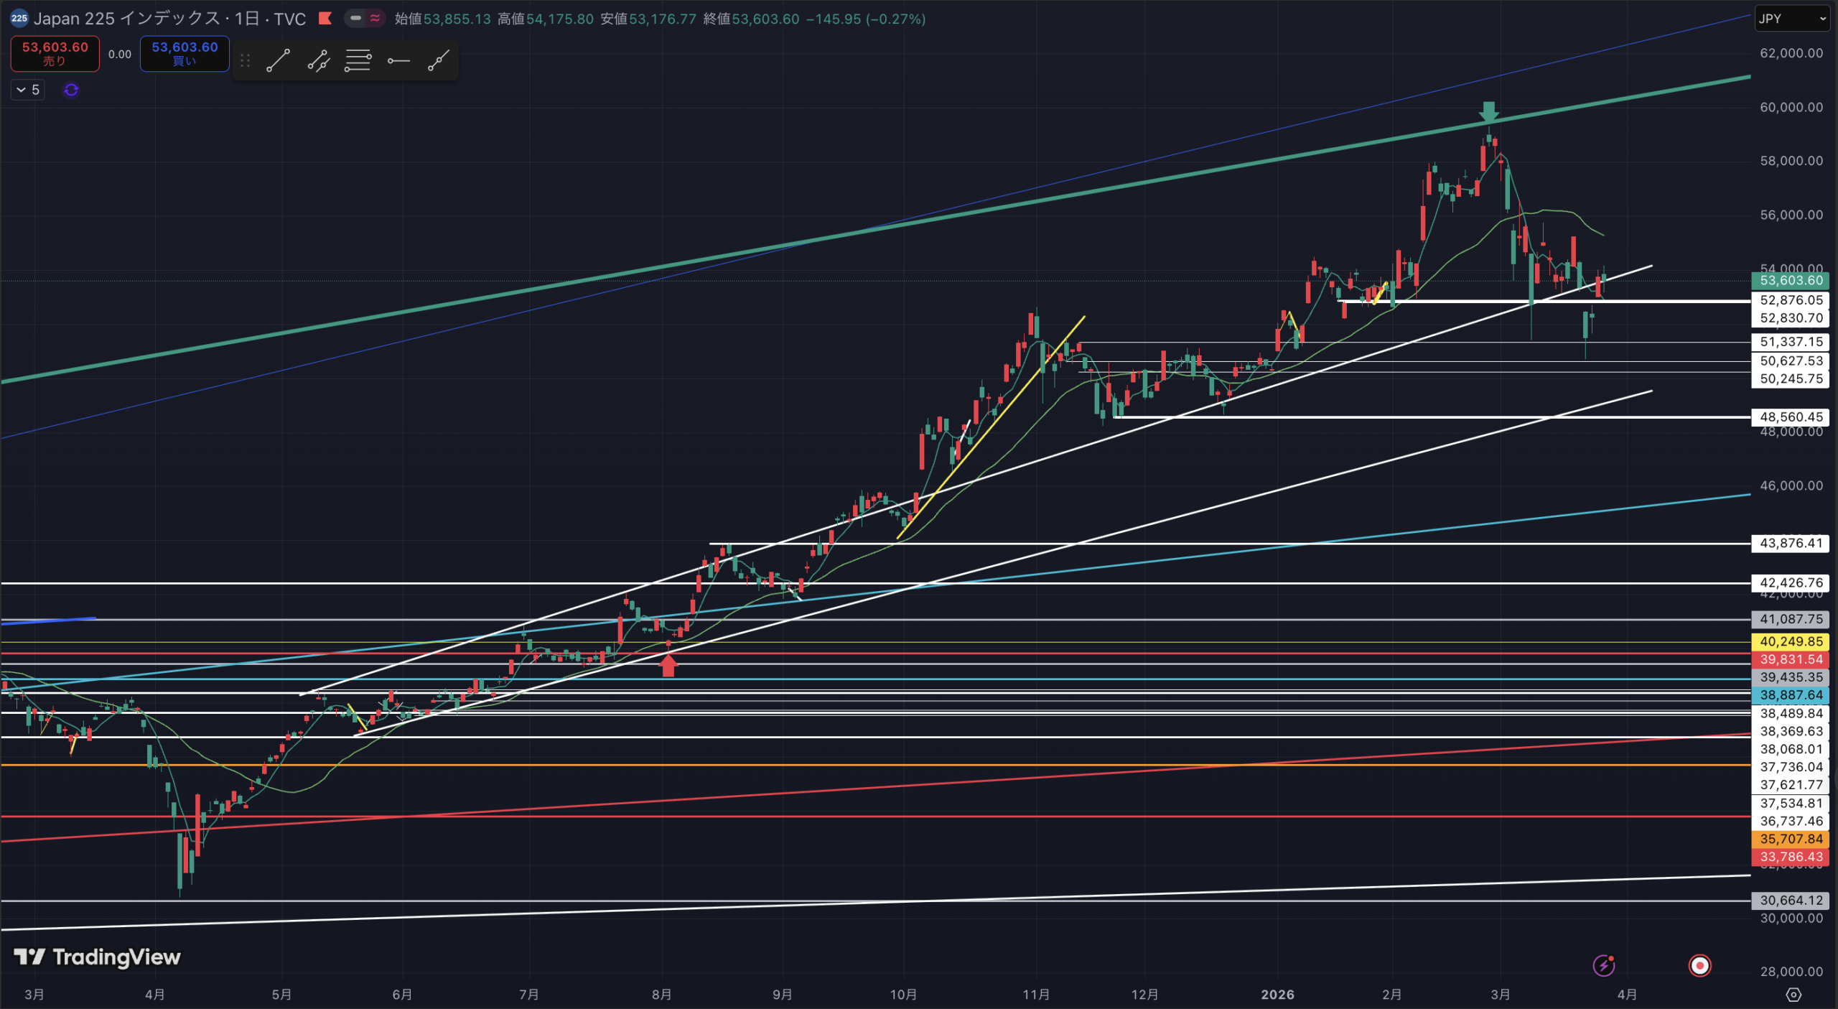Select the parallel channel drawing tool
The height and width of the screenshot is (1009, 1838).
[318, 61]
